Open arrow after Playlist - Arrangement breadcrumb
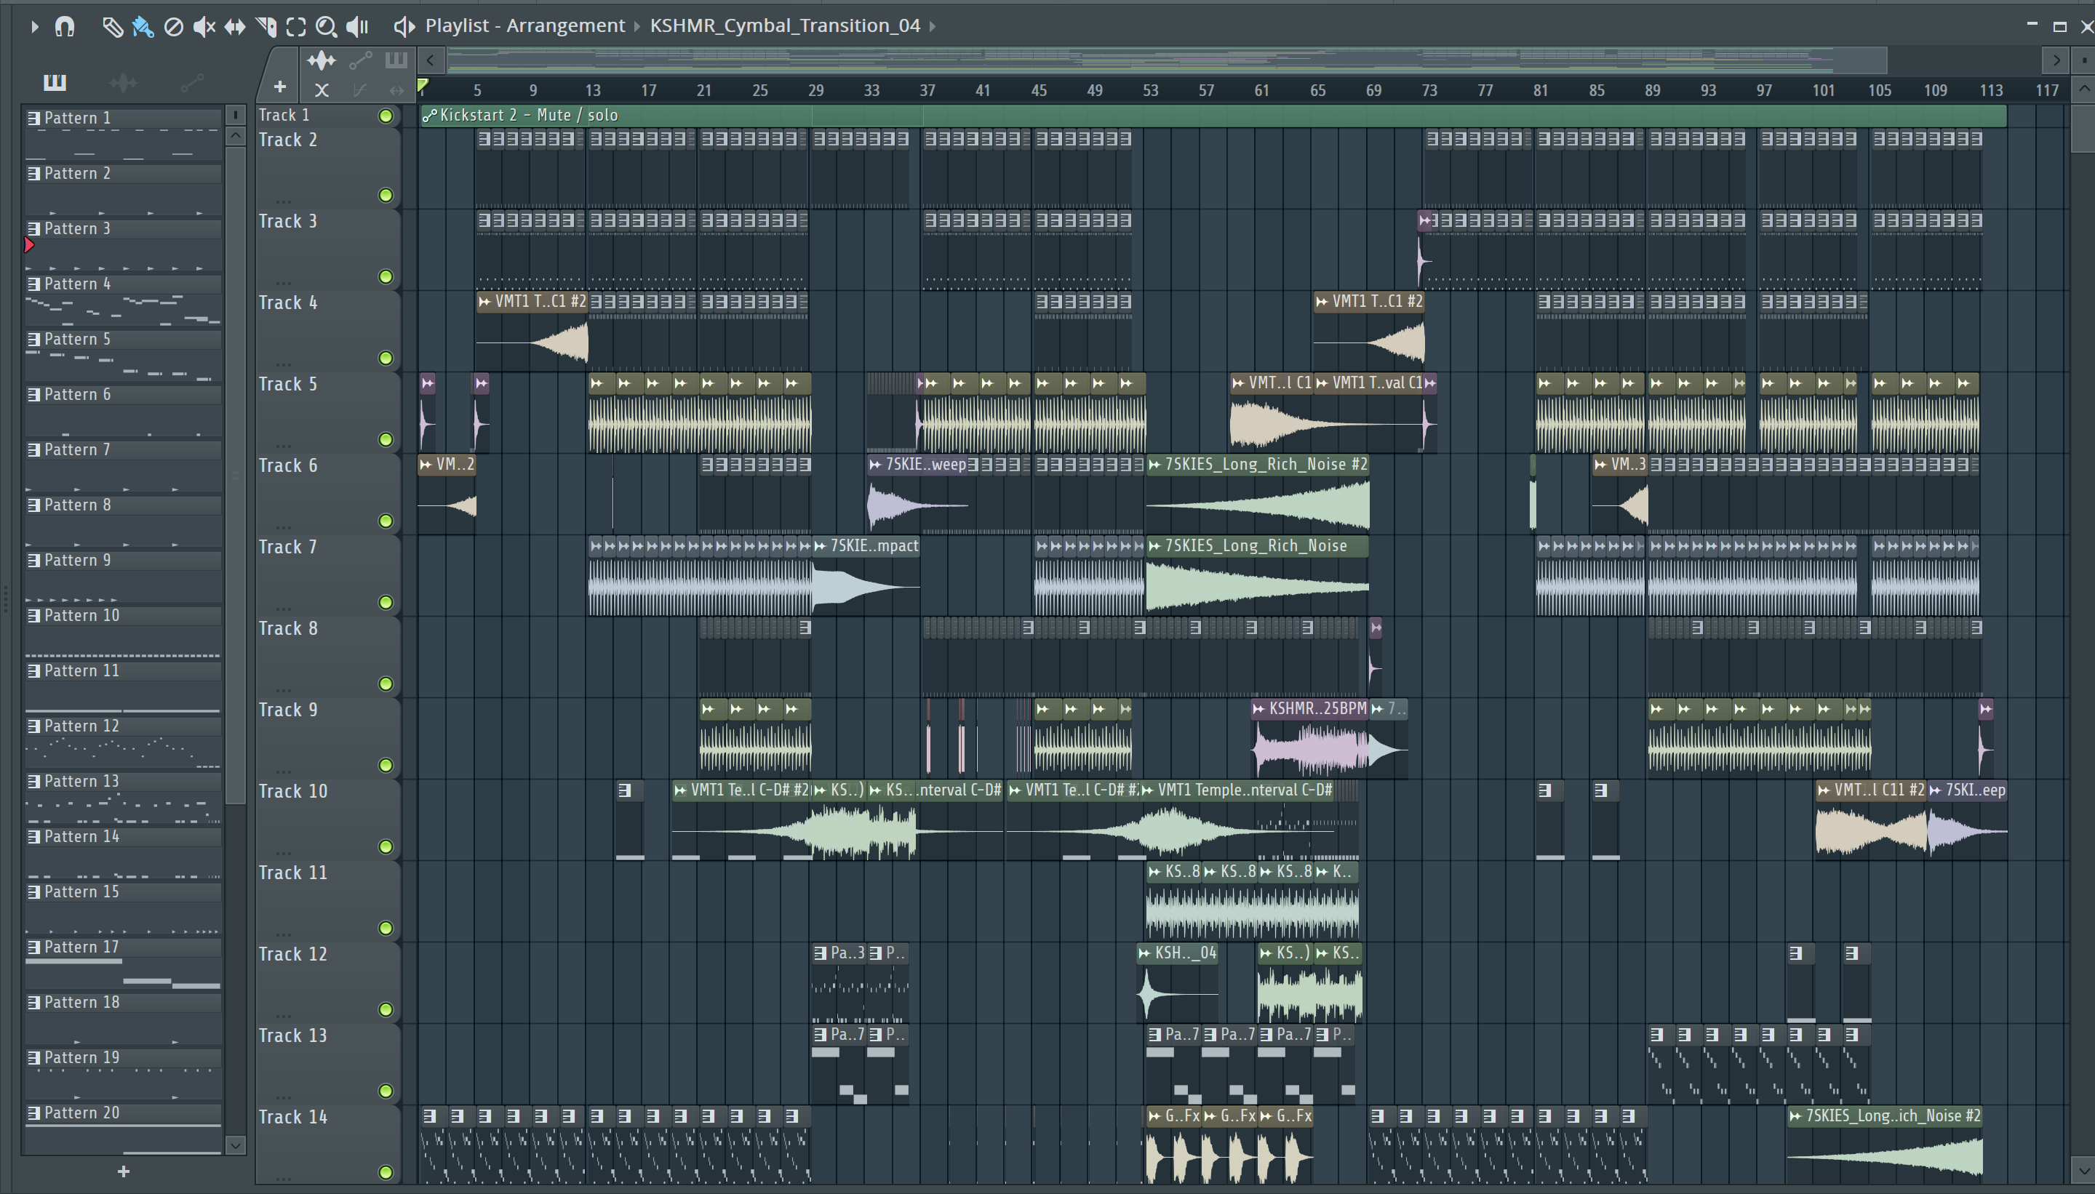This screenshot has width=2095, height=1194. 637,26
